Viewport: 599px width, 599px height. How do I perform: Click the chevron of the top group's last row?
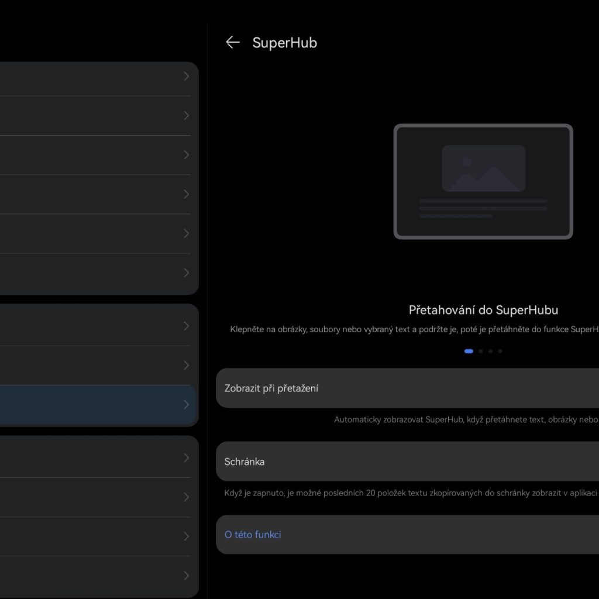(186, 273)
